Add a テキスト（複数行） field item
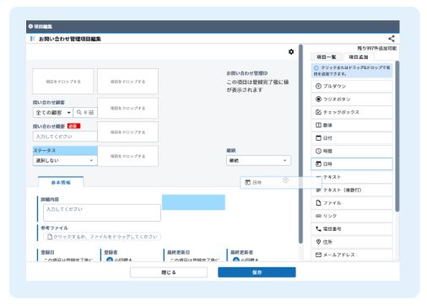 coord(352,190)
